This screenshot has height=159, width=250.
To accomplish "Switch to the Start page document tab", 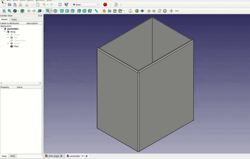I will tap(54, 156).
